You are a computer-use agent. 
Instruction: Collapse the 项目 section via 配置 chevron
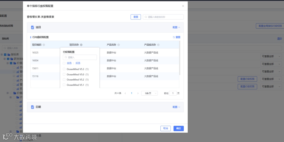[179, 27]
